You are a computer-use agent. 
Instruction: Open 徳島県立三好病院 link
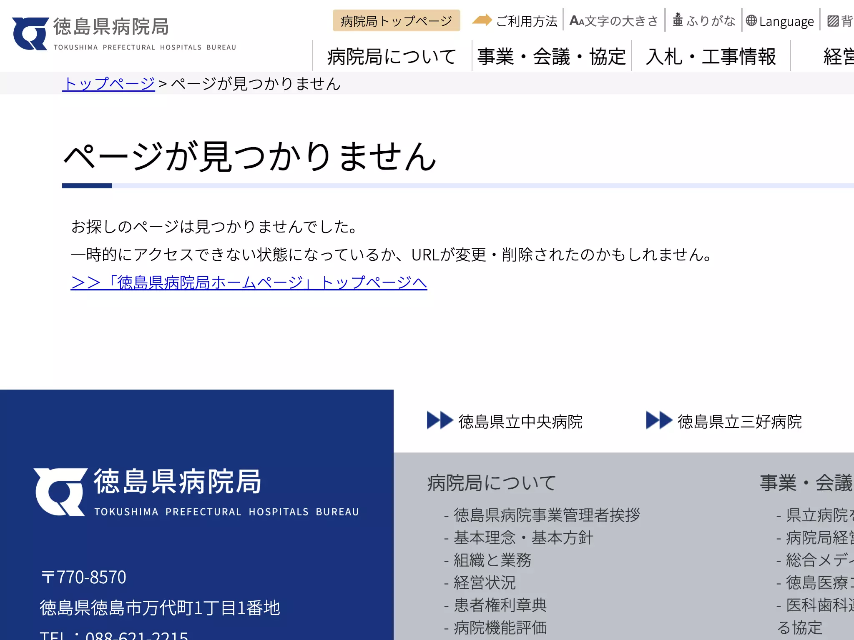coord(740,421)
